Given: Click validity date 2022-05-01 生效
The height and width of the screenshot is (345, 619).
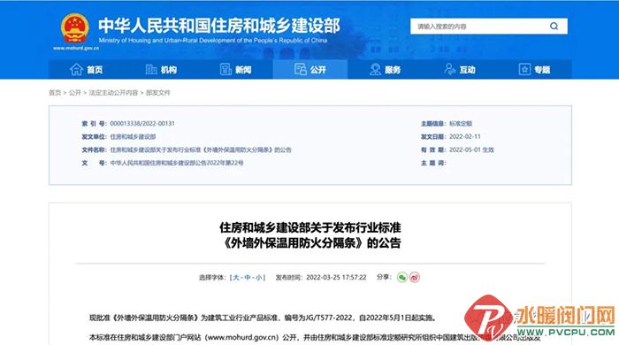Looking at the screenshot, I should (471, 149).
